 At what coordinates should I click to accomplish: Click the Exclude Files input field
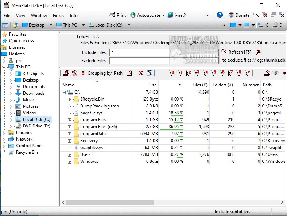click(164, 61)
